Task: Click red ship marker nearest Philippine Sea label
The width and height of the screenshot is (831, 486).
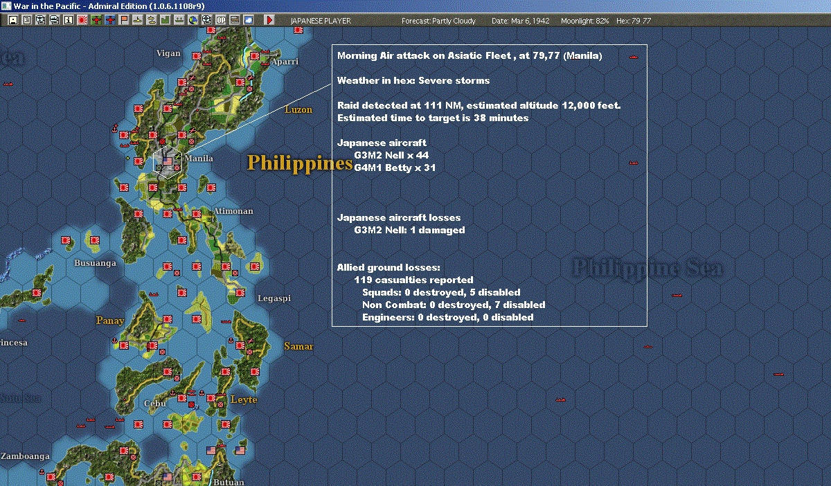Action: [677, 296]
